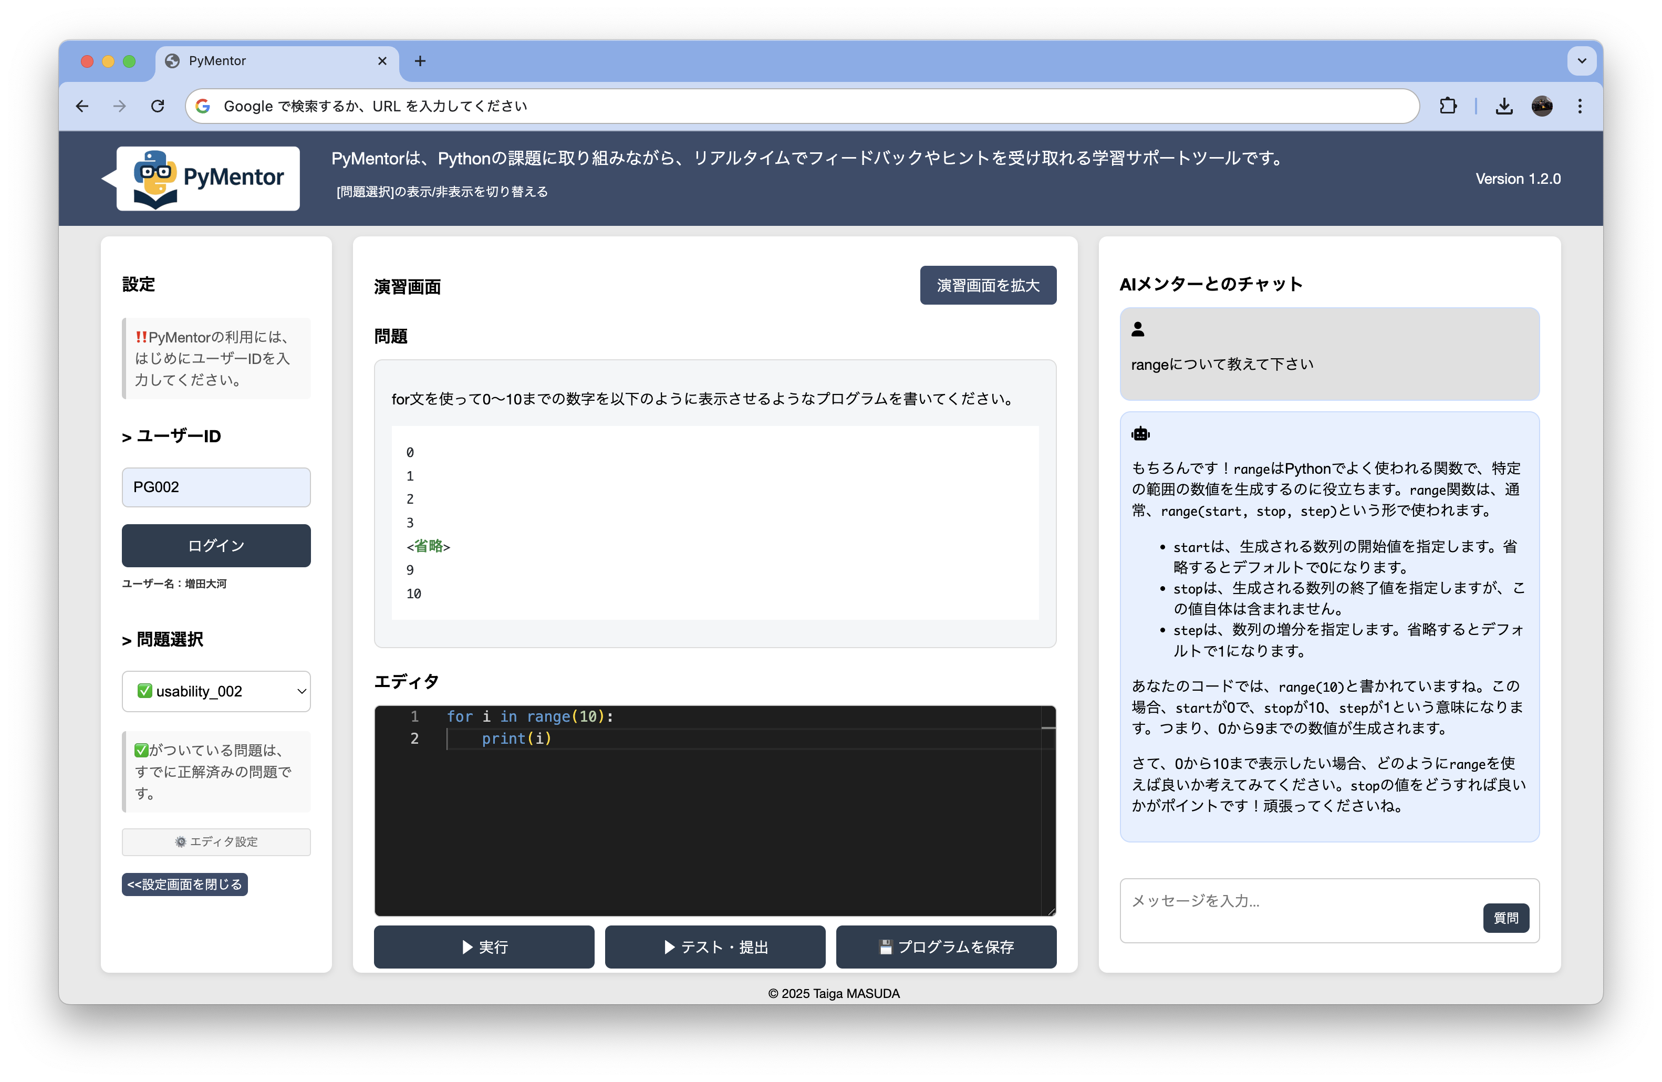Click the print(i) code line
Screen dimensions: 1662x1082
click(x=517, y=738)
